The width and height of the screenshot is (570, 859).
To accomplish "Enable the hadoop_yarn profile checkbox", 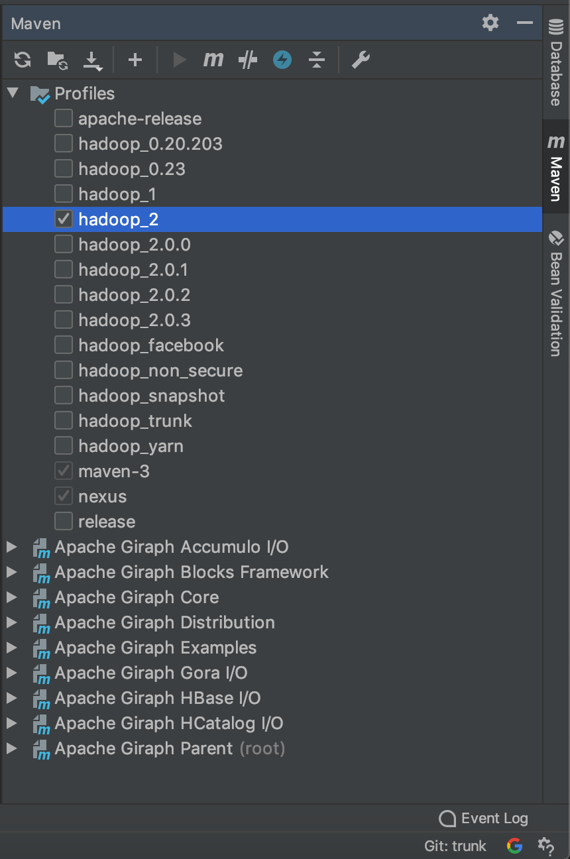I will 64,446.
